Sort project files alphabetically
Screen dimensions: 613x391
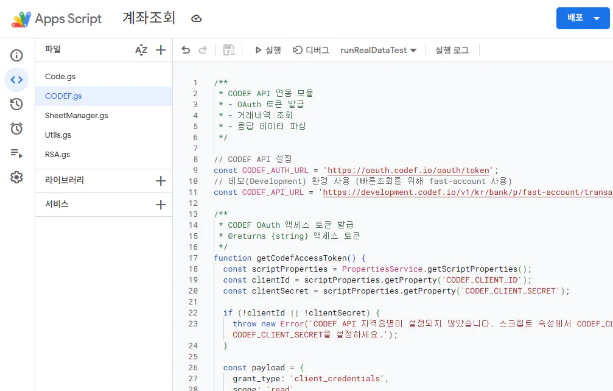pos(141,49)
